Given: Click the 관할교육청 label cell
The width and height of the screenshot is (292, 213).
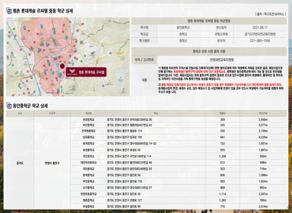Looking at the screenshot, I should point(221,34).
